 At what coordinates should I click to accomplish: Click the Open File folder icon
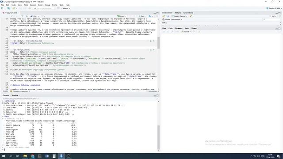(14, 8)
